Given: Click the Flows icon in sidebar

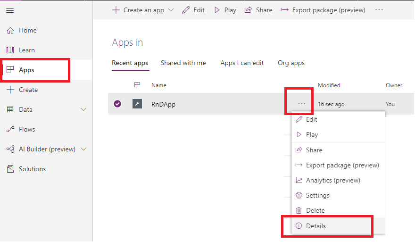Looking at the screenshot, I should 10,129.
